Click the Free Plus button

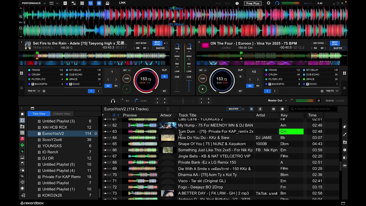tap(253, 3)
